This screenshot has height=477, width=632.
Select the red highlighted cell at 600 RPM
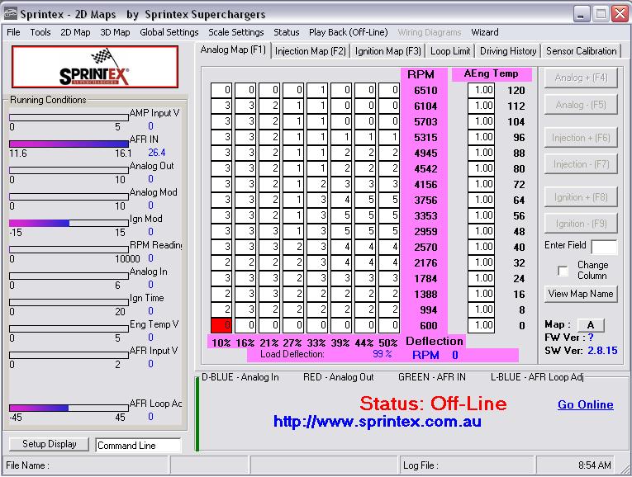221,325
